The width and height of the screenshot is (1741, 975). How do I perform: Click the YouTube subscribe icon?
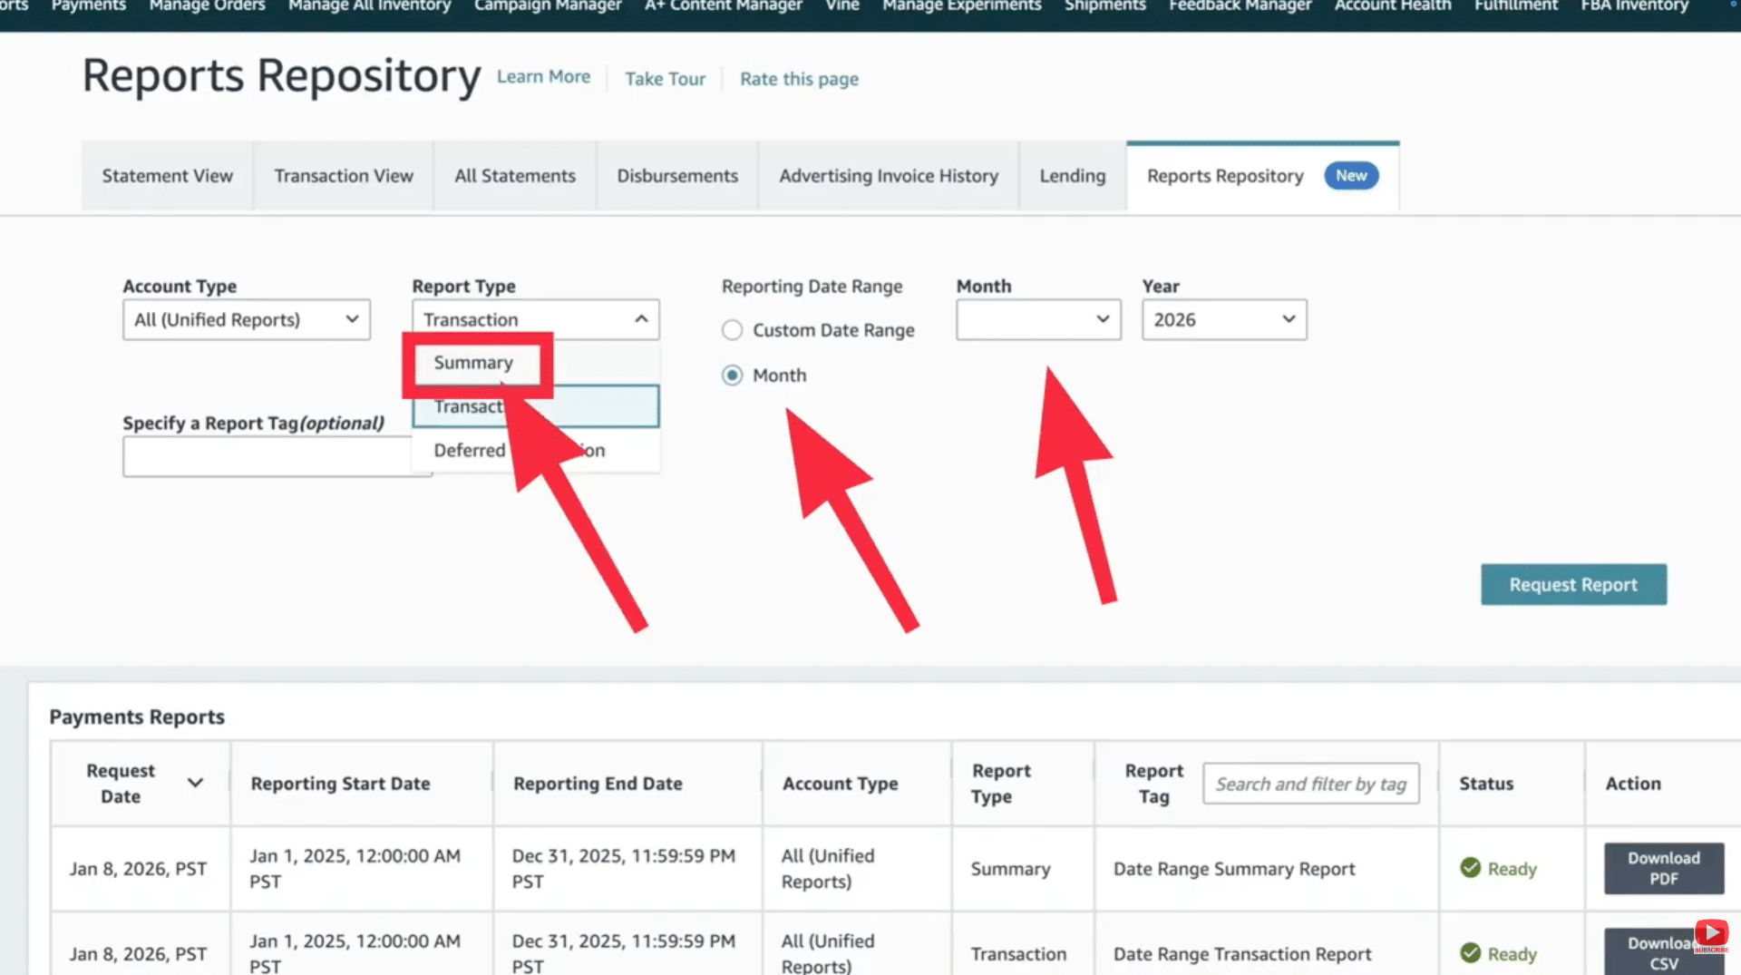pyautogui.click(x=1711, y=934)
